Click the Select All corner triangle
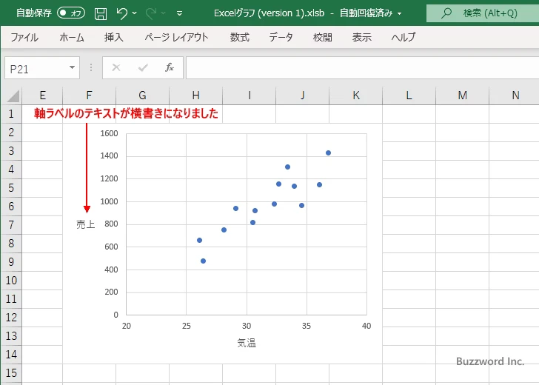The height and width of the screenshot is (385, 539). 13,96
